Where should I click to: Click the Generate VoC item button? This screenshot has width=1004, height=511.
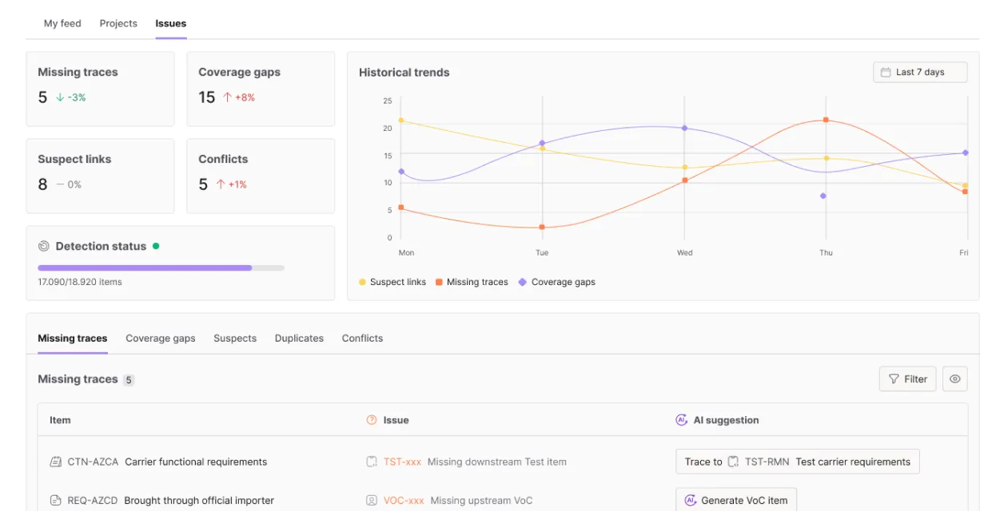(736, 501)
